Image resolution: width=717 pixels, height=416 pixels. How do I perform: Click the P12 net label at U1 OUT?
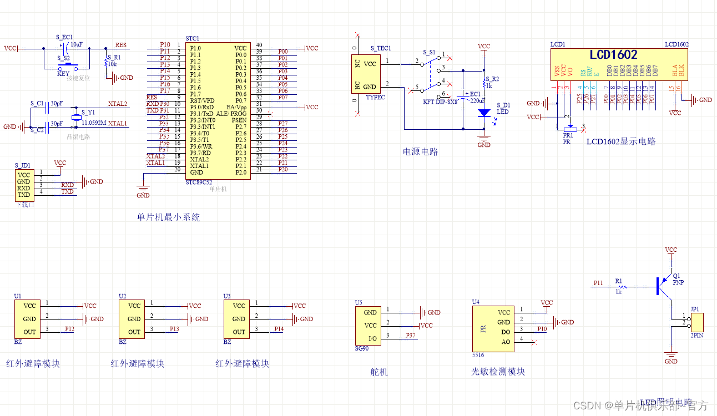pos(69,329)
